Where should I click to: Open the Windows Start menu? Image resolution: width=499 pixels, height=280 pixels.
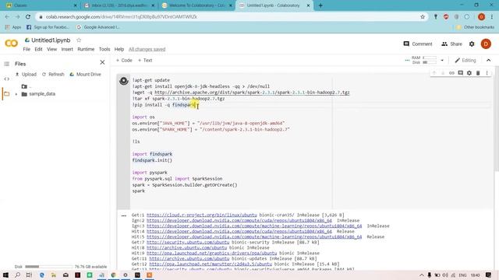tap(5, 275)
